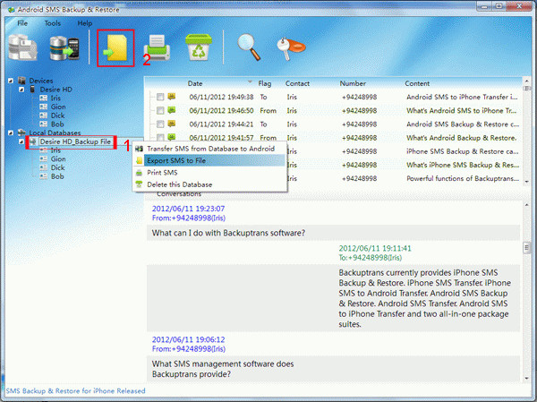
Task: Select Dick contact under Desire HD_Backup File
Action: click(x=57, y=167)
